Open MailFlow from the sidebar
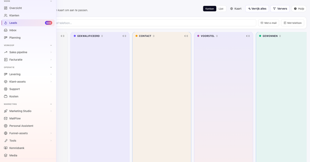 [28, 119]
